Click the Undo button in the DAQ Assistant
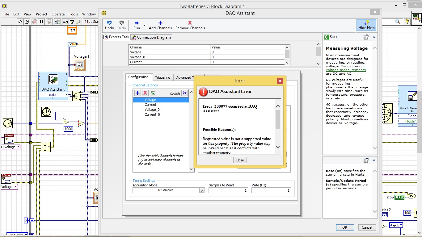This screenshot has height=237, width=422. [x=109, y=25]
